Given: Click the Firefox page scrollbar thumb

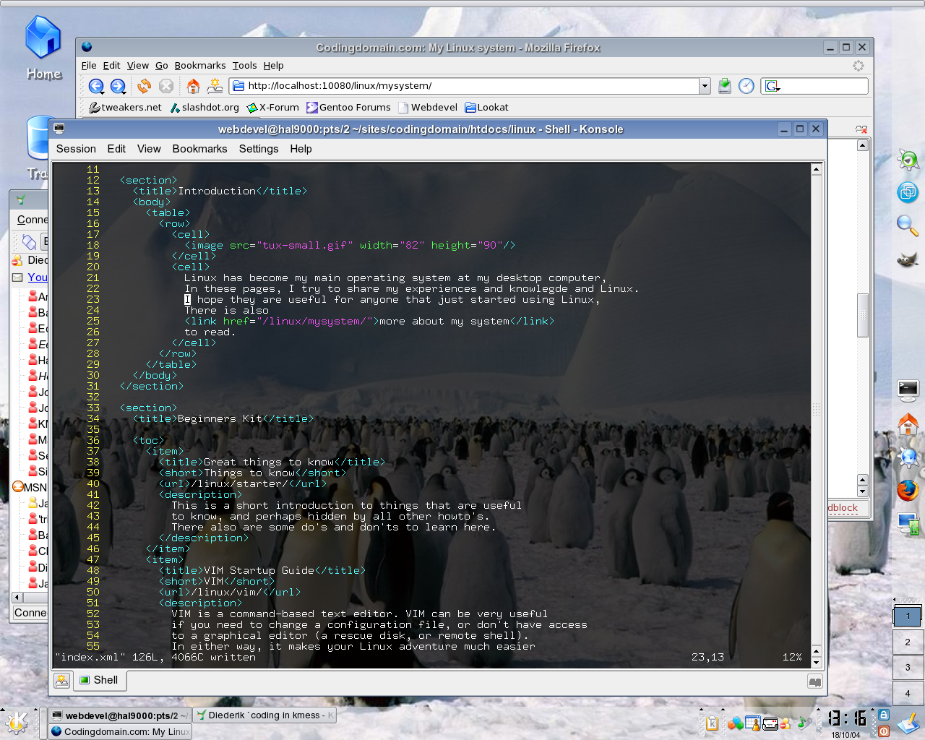Looking at the screenshot, I should [862, 315].
